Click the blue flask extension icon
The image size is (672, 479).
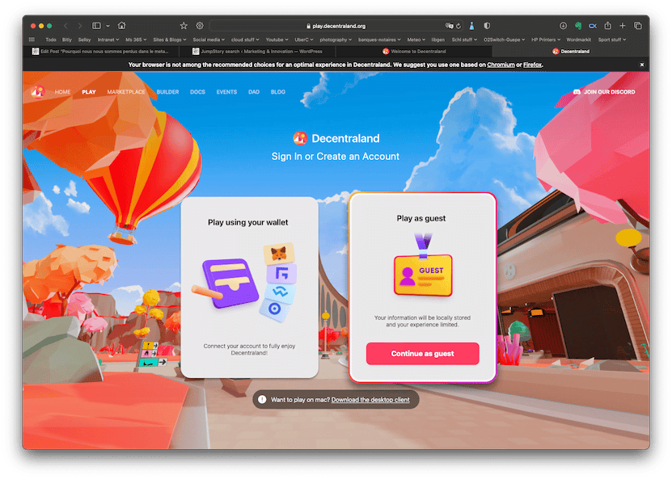point(471,26)
